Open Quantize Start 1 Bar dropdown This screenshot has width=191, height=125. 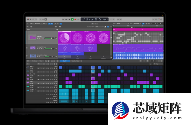[x=99, y=27]
